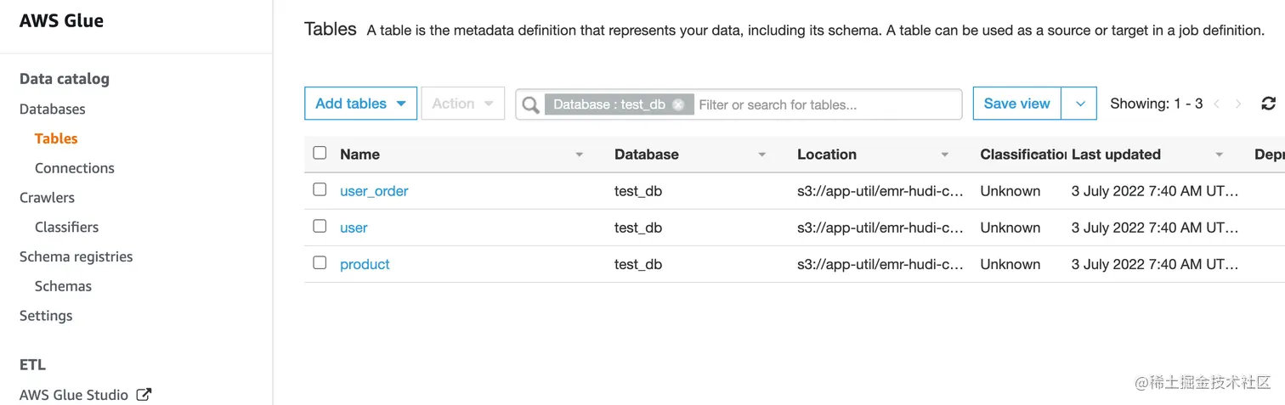Check the product table checkbox
Viewport: 1285px width, 405px height.
click(320, 262)
